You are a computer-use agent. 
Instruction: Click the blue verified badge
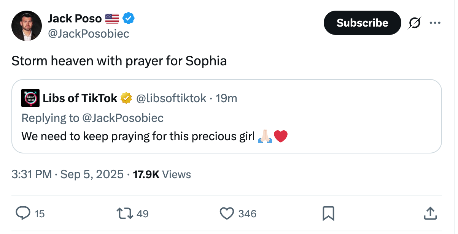(x=129, y=18)
